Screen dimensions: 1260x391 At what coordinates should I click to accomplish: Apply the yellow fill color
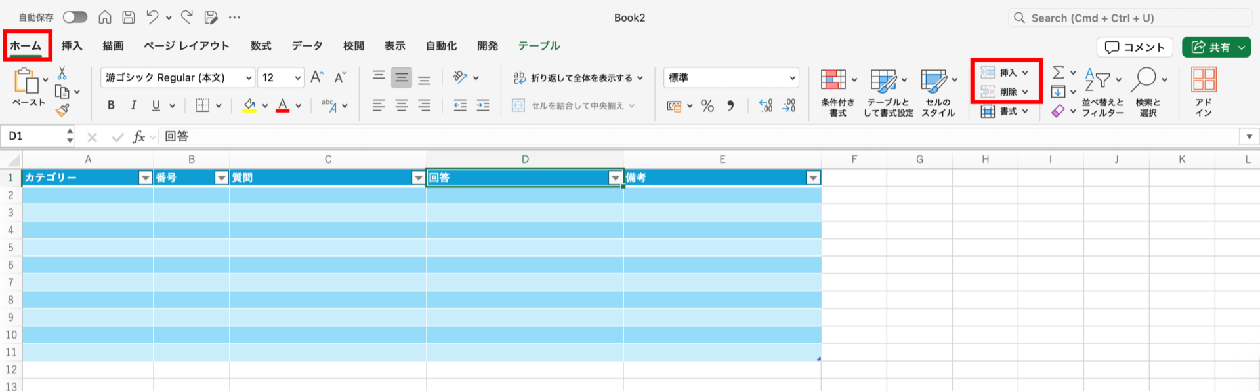tap(249, 105)
